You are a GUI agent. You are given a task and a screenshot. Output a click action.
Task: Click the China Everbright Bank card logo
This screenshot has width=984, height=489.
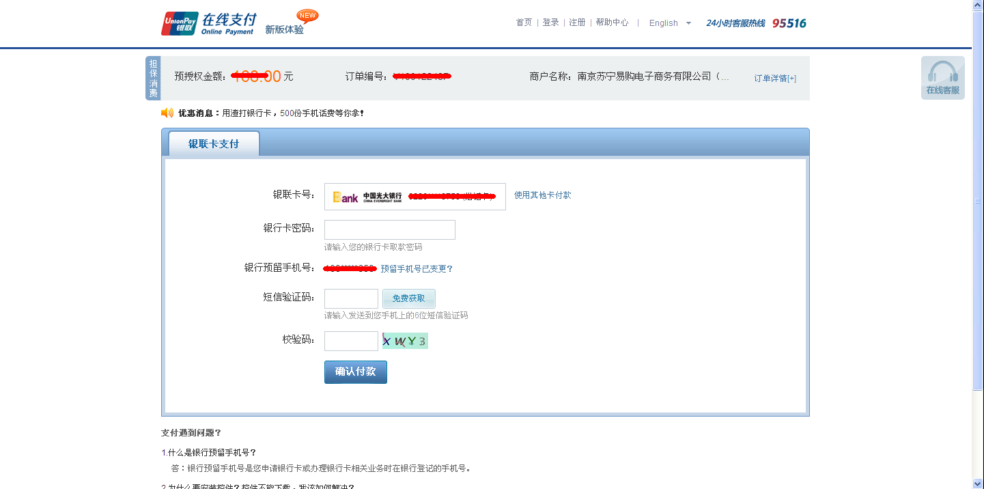tap(367, 197)
